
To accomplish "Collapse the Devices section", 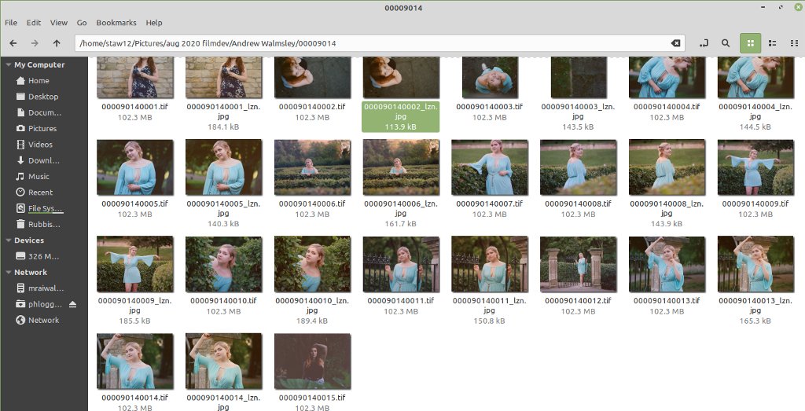I will click(x=8, y=240).
